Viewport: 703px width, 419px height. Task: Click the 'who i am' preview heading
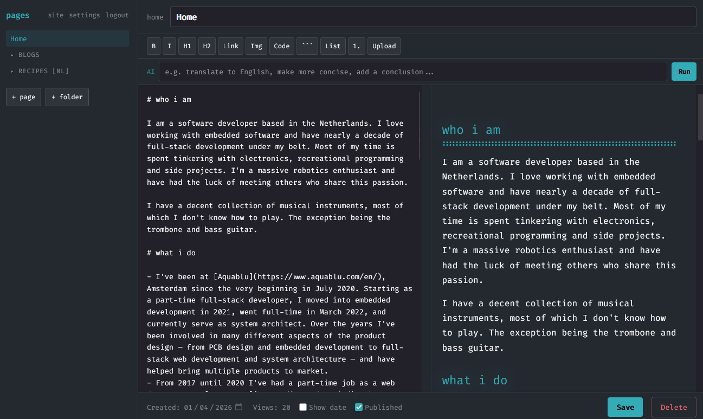coord(471,130)
